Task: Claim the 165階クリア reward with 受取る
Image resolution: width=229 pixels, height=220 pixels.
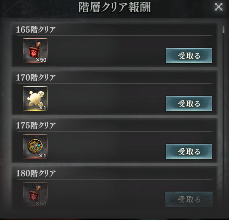Action: 189,56
